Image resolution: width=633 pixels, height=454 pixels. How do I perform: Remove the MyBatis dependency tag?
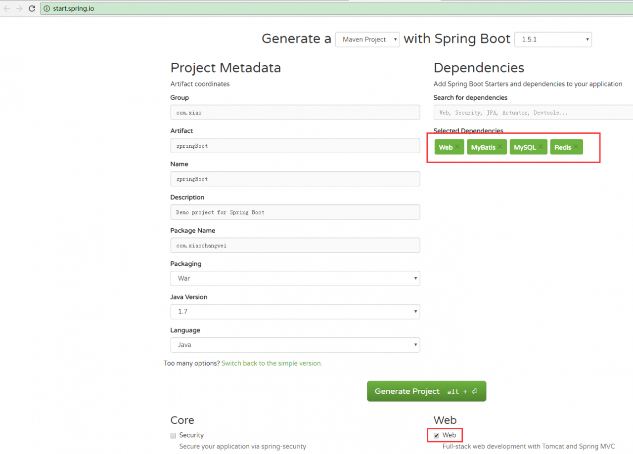(x=500, y=147)
